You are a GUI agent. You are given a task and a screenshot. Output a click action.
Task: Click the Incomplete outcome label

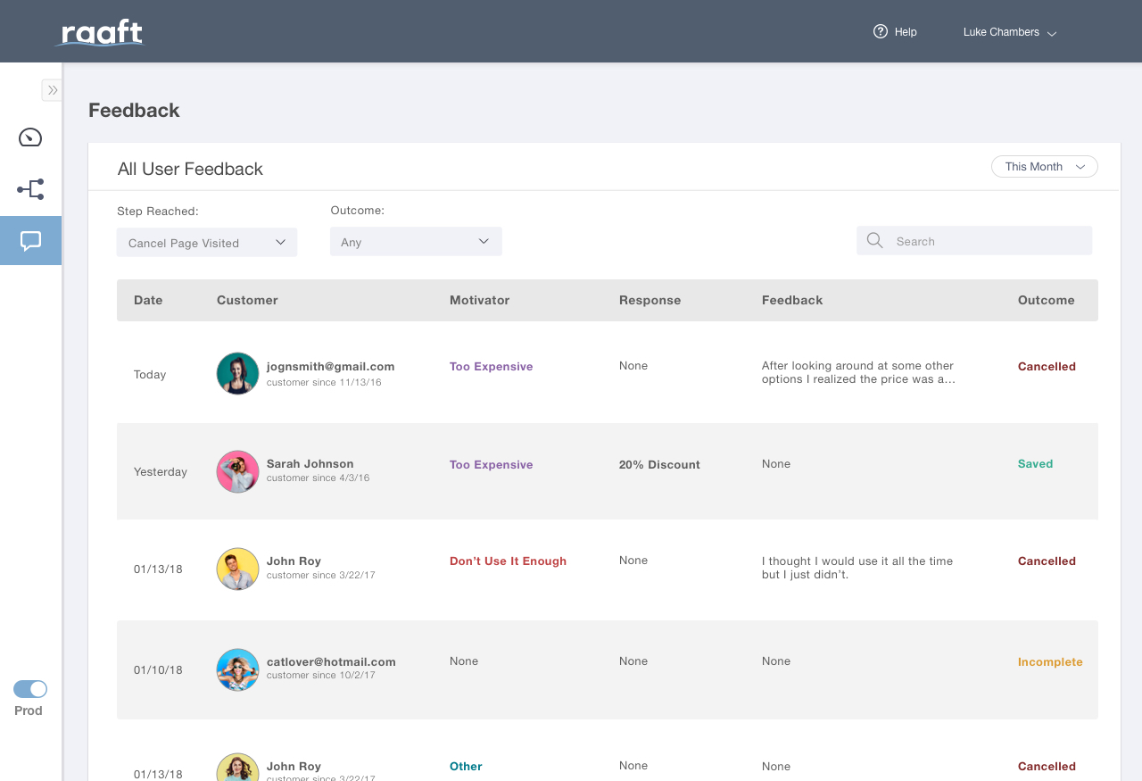pos(1050,662)
